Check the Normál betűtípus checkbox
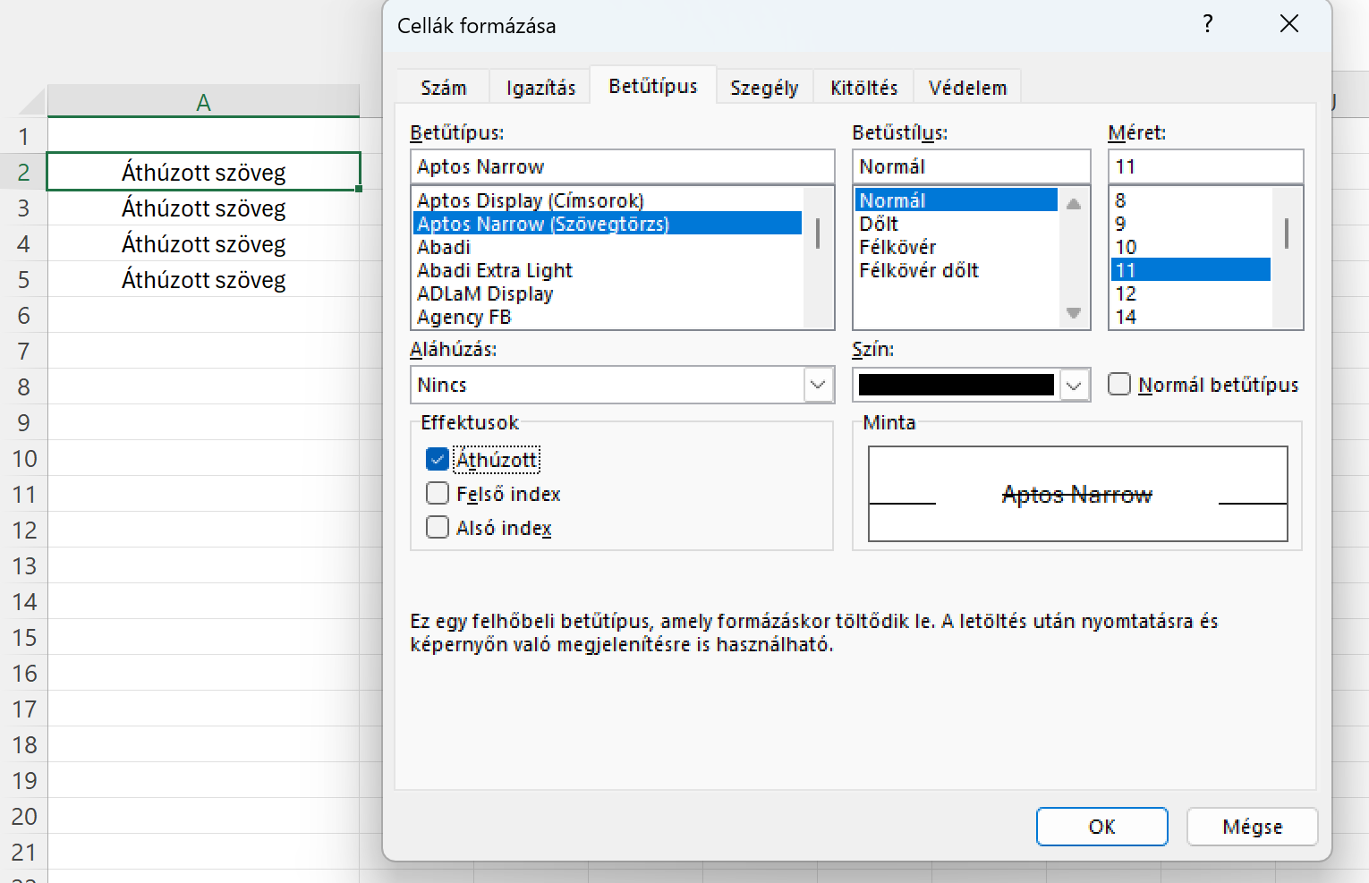 tap(1119, 385)
